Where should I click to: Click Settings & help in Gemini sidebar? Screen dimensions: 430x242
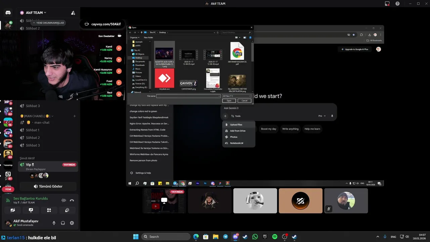[140, 173]
